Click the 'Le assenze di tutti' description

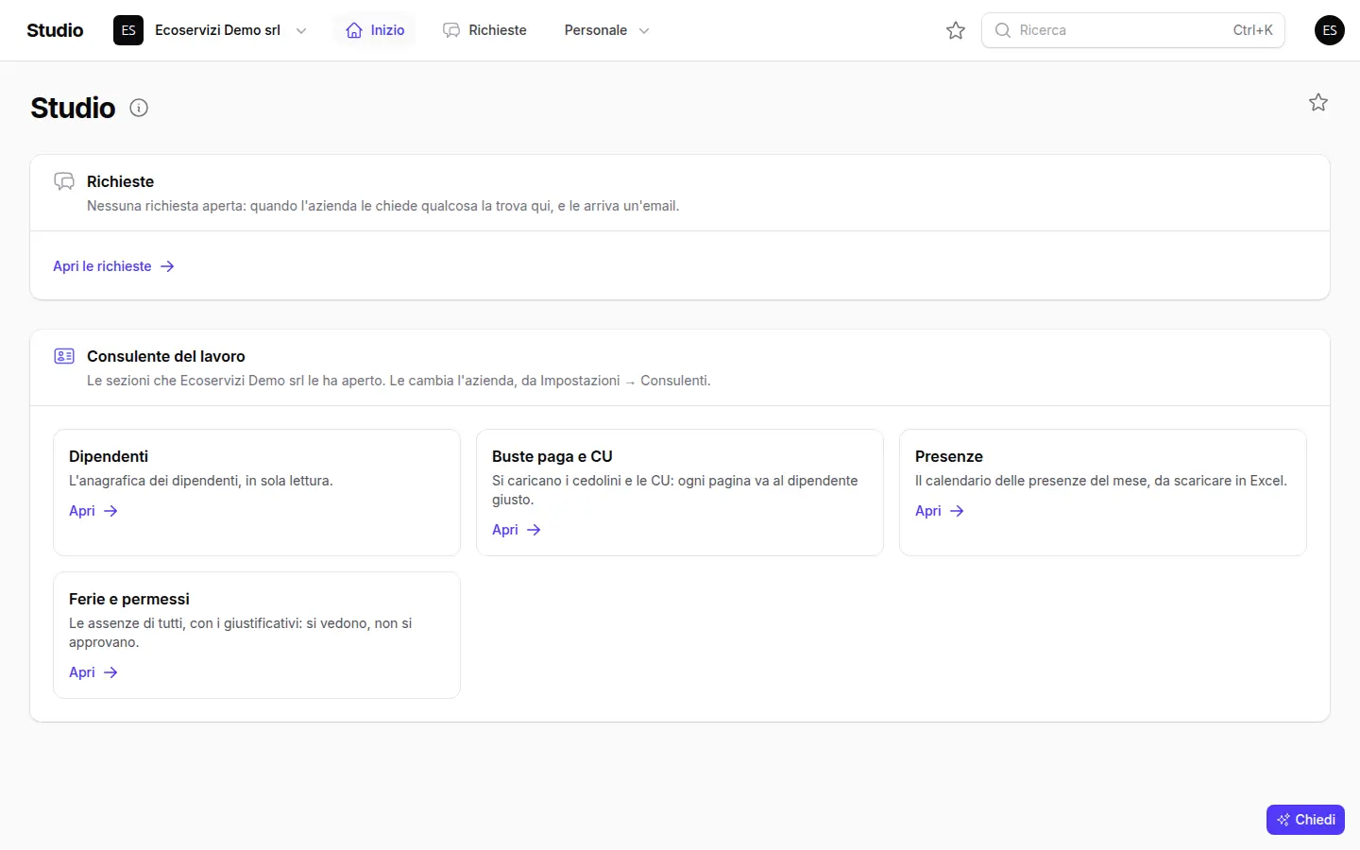[x=241, y=633]
